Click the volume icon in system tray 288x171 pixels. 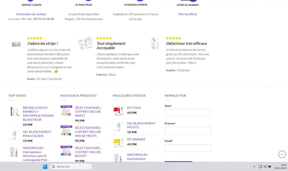[265, 167]
